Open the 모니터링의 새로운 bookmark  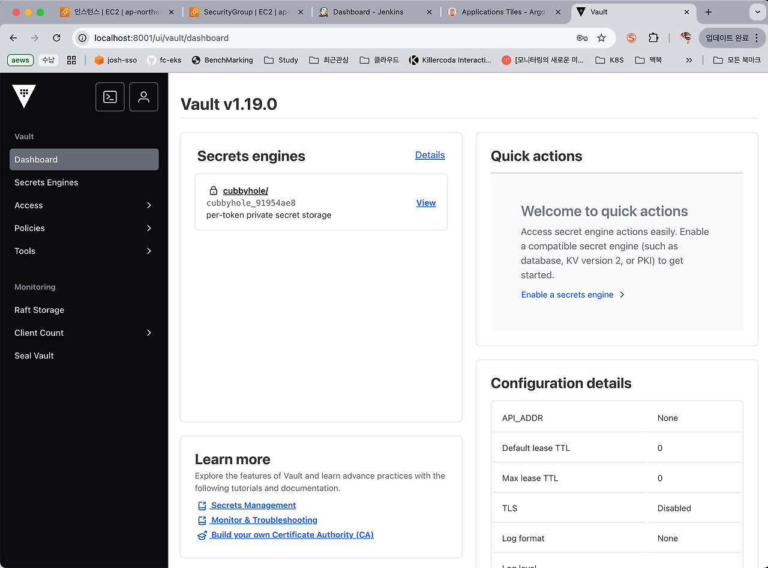point(543,60)
